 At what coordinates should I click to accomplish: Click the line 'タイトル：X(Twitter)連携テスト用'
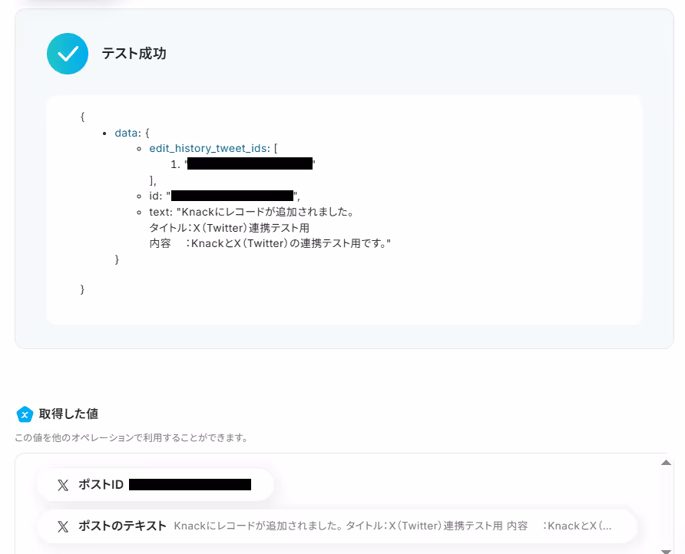pyautogui.click(x=230, y=228)
